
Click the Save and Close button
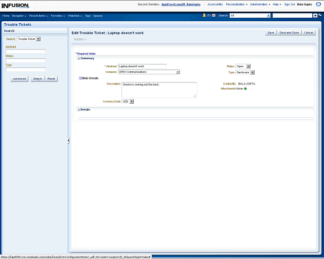tap(289, 32)
